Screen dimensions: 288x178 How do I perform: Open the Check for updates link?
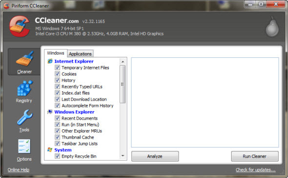coord(255,170)
